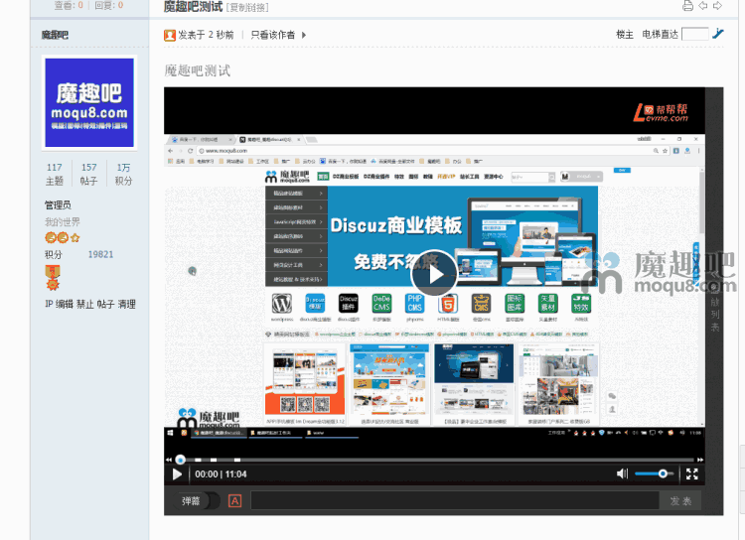Focus the danmaku comment input field
This screenshot has width=745, height=540.
click(x=455, y=500)
